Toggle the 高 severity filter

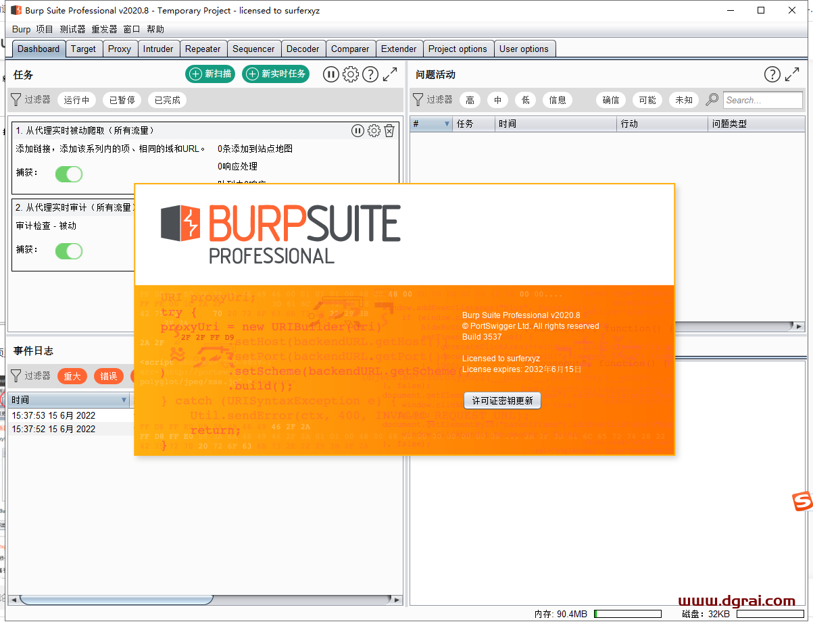470,100
